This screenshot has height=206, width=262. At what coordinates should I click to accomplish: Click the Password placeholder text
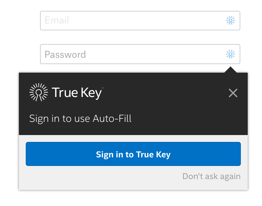click(65, 55)
